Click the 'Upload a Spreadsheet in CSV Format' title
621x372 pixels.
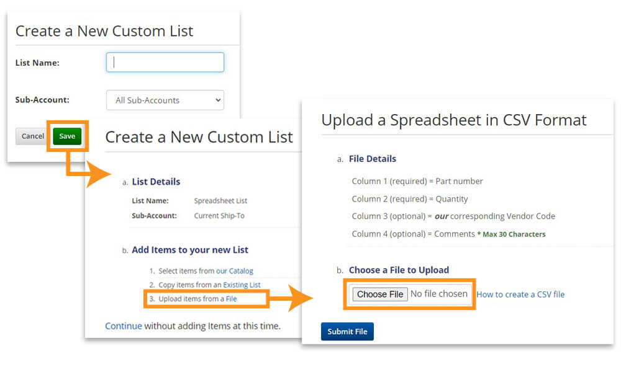(454, 120)
